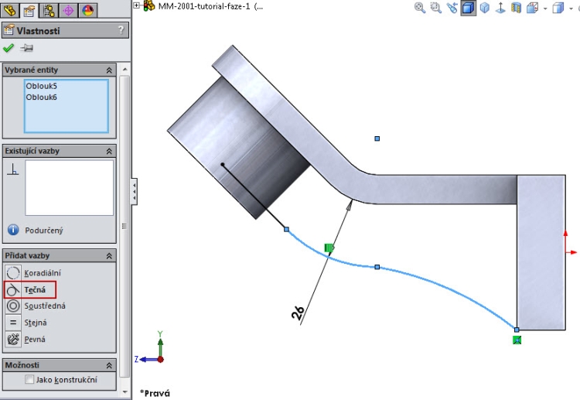The width and height of the screenshot is (580, 400).
Task: Open the DimXpert manager tab
Action: point(68,10)
